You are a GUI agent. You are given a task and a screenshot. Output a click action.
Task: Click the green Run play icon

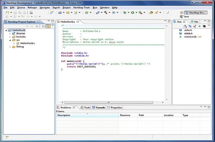[x=132, y=12]
